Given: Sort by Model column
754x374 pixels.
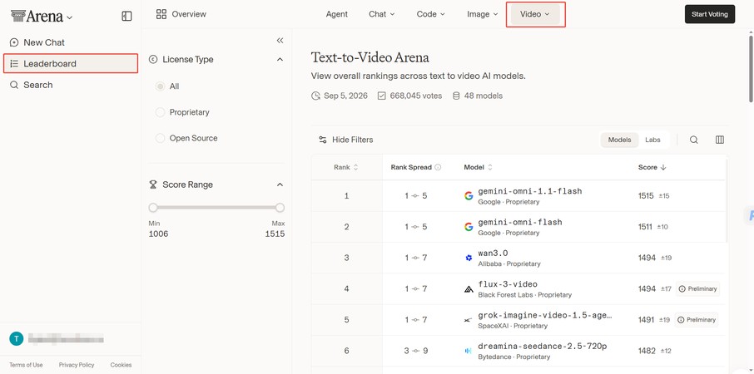Looking at the screenshot, I should (478, 168).
